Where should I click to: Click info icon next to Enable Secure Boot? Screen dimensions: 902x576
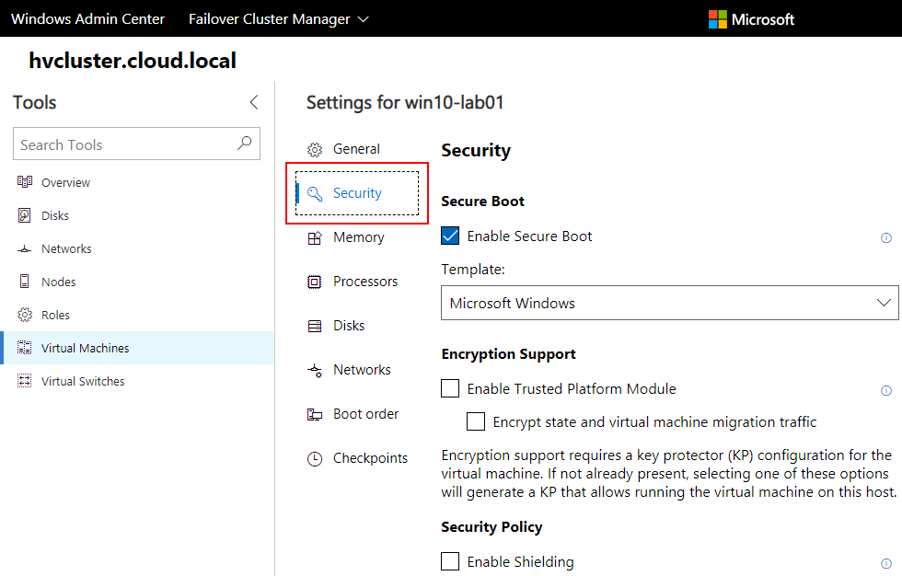[886, 237]
